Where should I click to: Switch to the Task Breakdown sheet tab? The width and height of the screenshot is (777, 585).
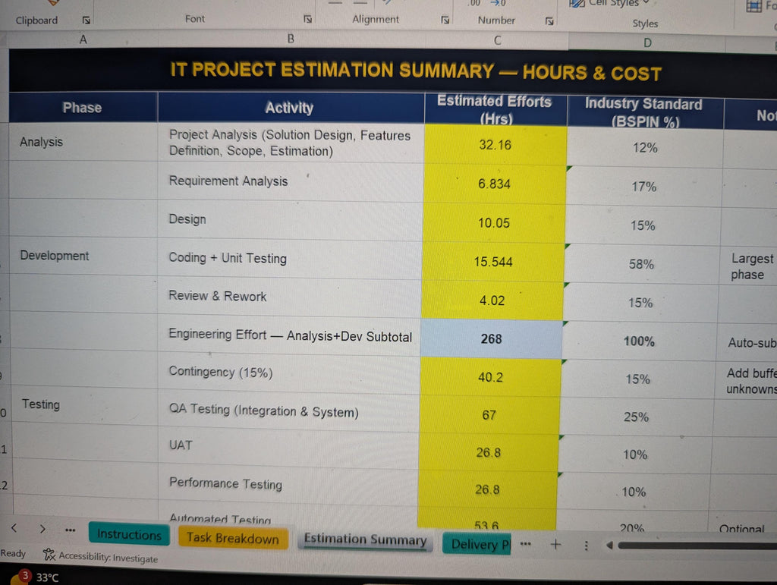pos(233,538)
